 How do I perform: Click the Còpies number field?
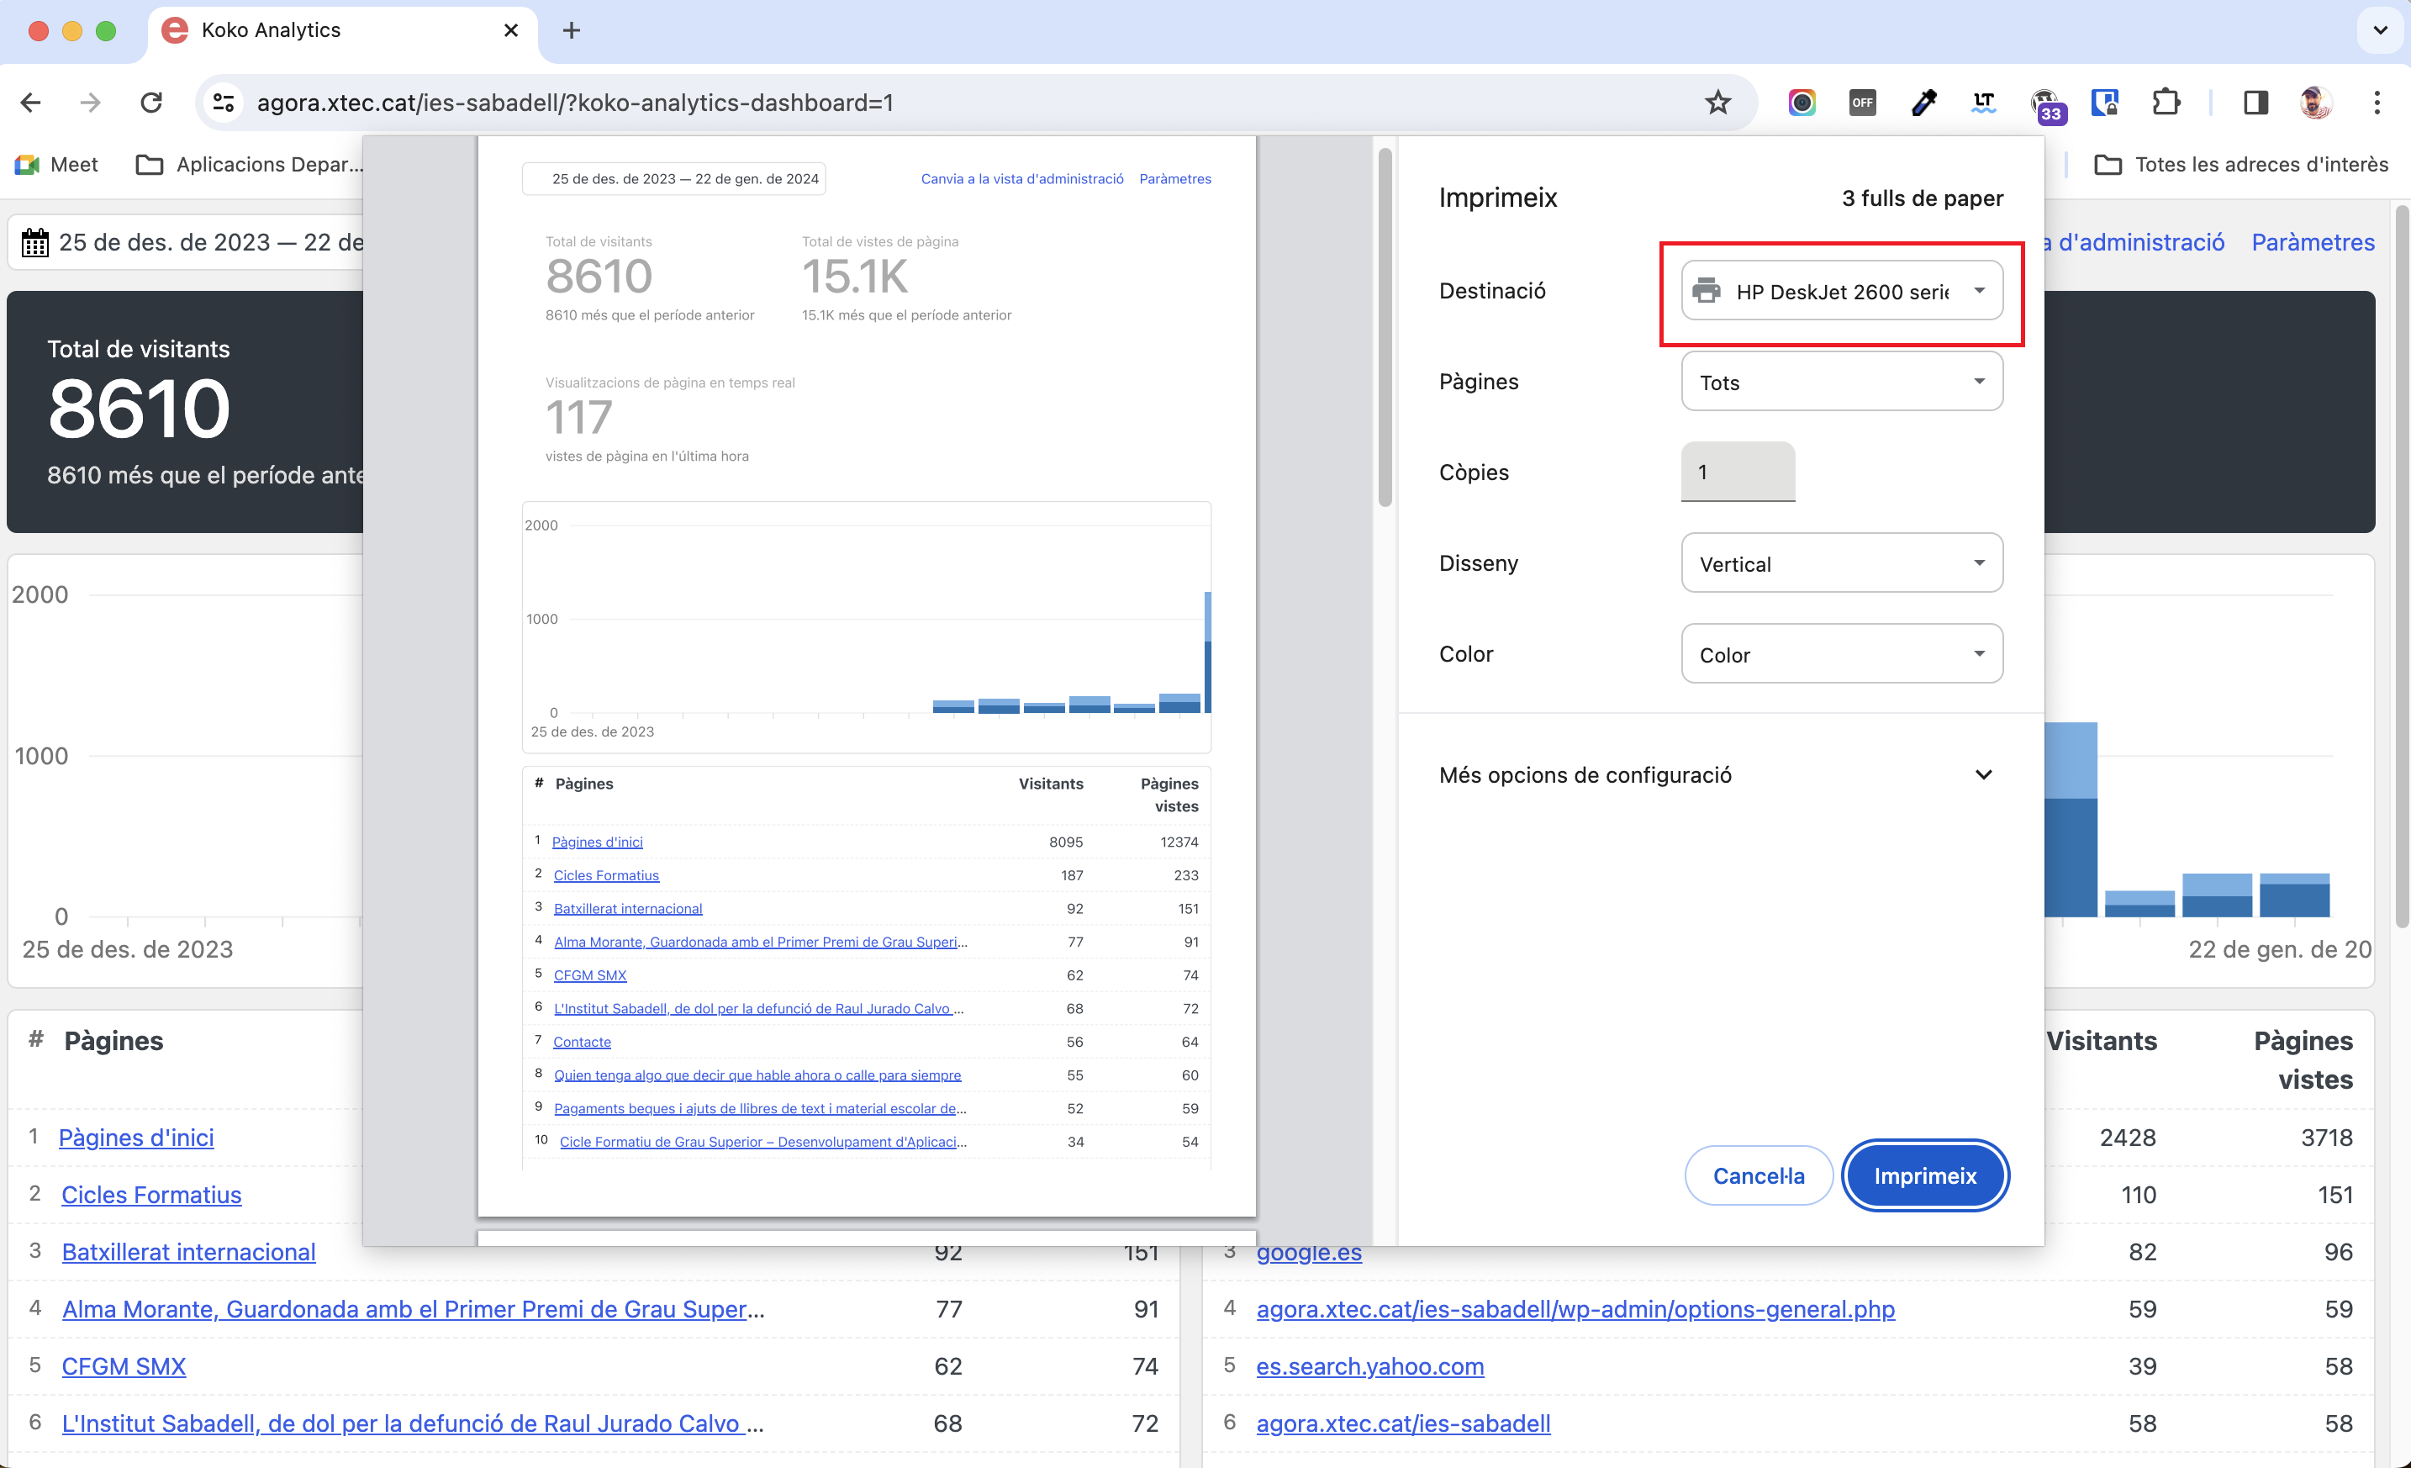pyautogui.click(x=1737, y=473)
